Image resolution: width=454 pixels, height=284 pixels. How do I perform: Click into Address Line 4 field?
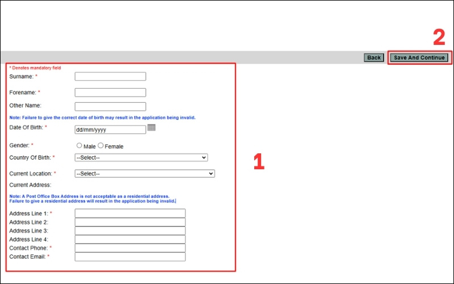130,239
